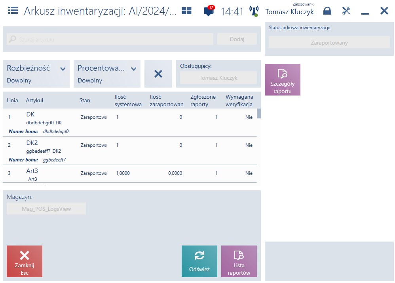Open the hamburger main menu

click(13, 11)
